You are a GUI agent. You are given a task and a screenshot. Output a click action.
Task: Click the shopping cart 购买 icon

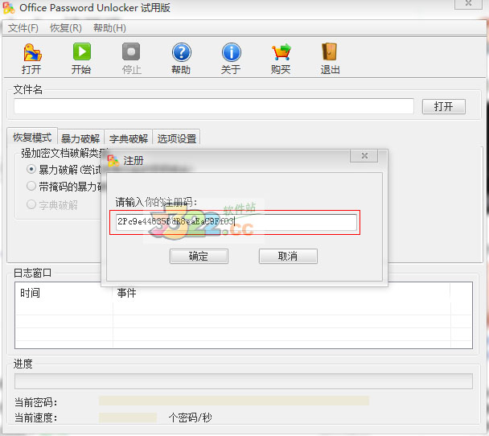pos(281,52)
